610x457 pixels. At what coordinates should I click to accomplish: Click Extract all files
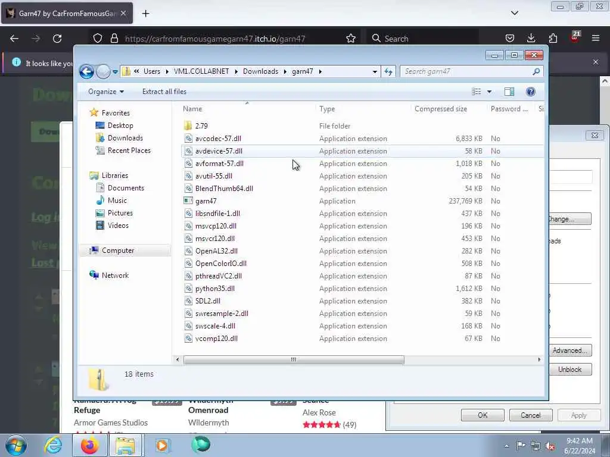pos(164,92)
